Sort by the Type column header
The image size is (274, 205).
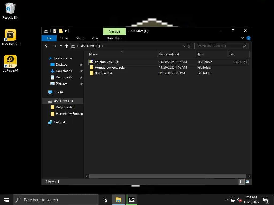pyautogui.click(x=212, y=54)
